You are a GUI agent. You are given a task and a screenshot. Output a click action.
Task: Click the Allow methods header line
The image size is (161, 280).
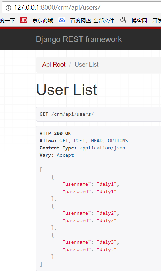[x=84, y=141]
